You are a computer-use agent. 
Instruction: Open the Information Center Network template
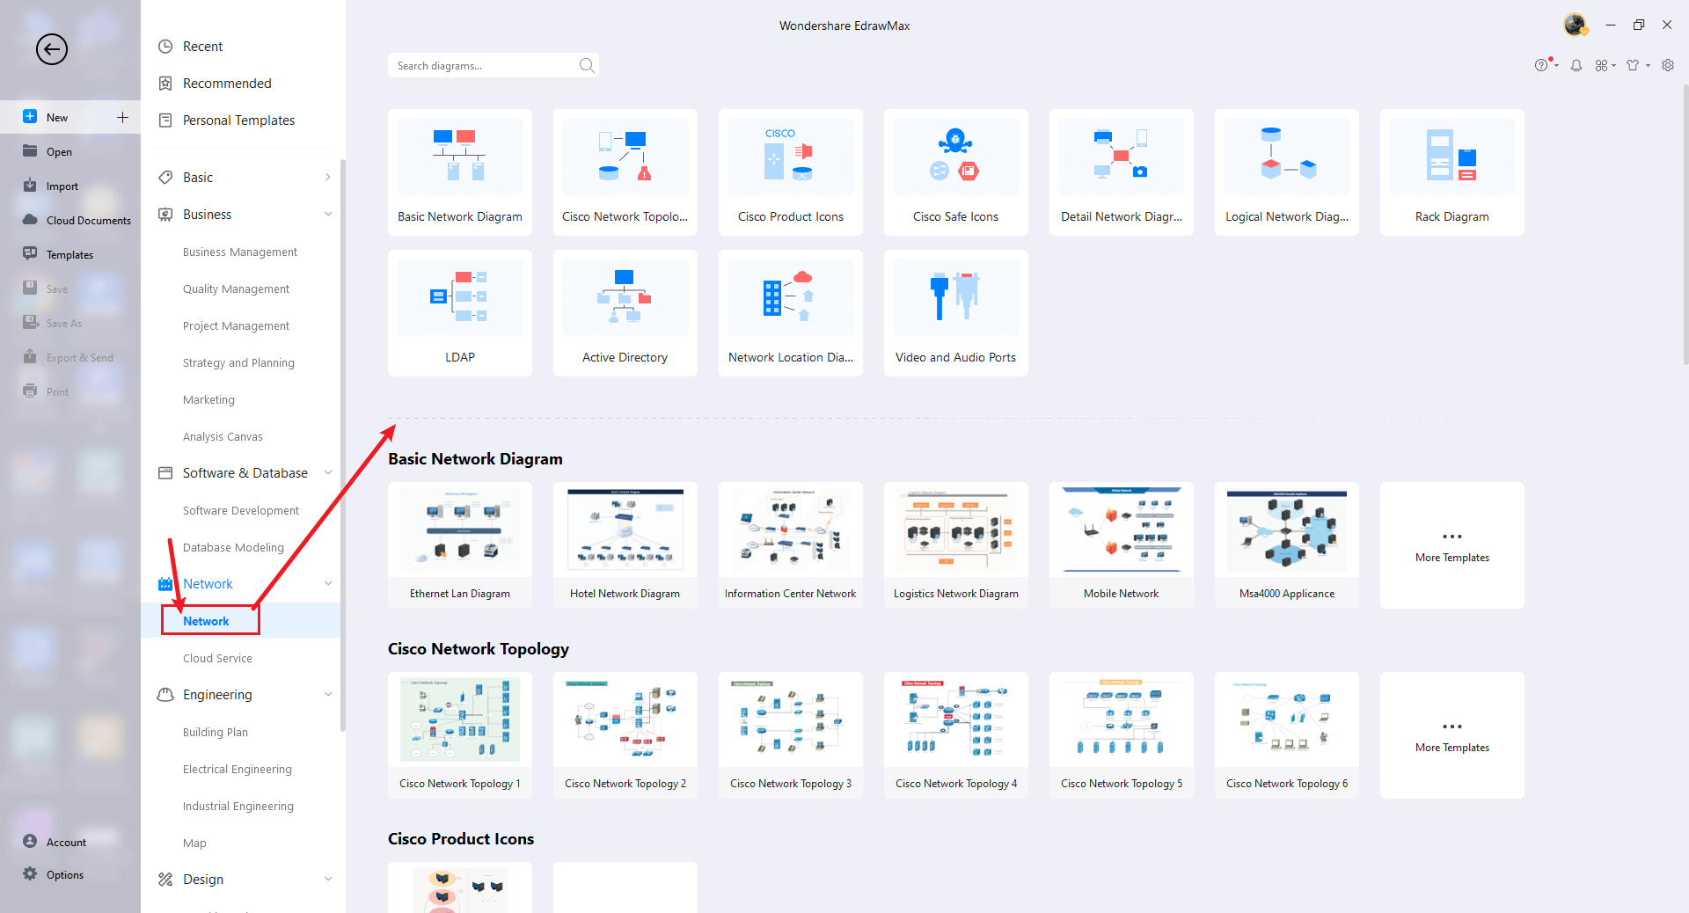coord(791,545)
